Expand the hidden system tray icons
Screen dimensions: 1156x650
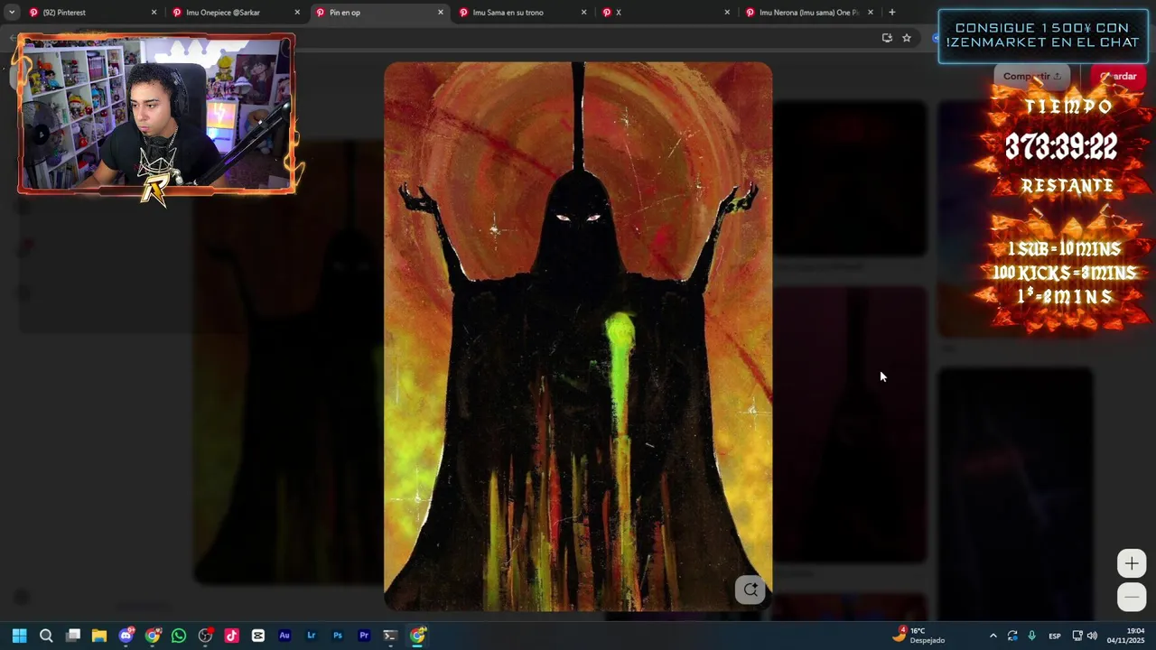[993, 636]
